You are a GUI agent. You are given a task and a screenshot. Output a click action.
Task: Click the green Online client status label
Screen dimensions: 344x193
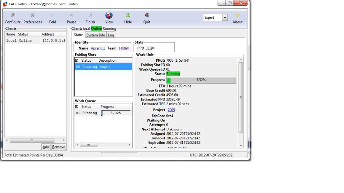click(x=96, y=28)
